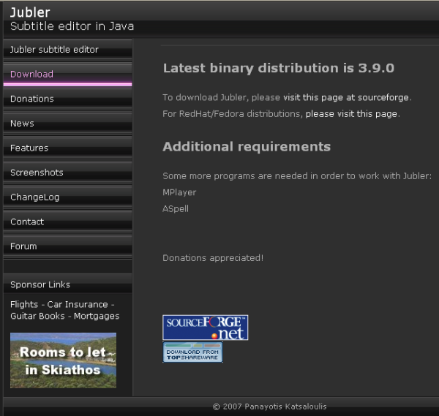Open the Flights sponsor link
This screenshot has height=416, width=439.
coord(24,304)
